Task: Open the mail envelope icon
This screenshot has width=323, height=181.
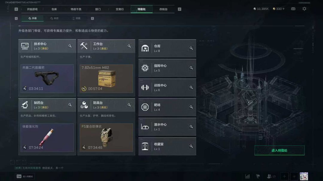Action: (293, 9)
